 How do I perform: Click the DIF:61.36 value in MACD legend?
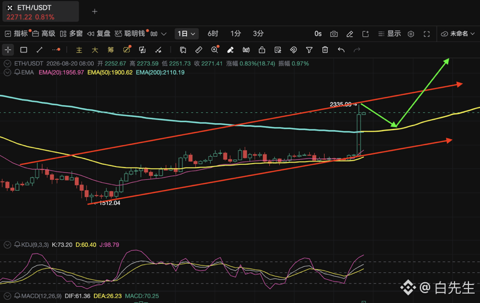click(x=78, y=296)
